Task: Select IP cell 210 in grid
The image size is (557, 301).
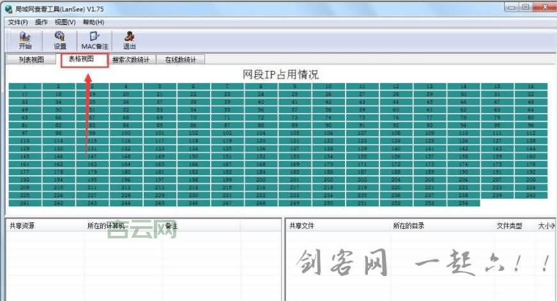Action: click(x=58, y=187)
